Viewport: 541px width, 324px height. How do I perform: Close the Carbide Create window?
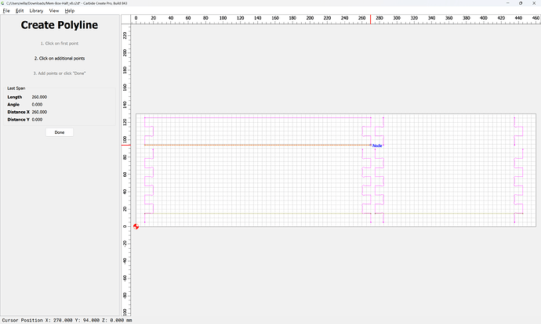pyautogui.click(x=534, y=3)
